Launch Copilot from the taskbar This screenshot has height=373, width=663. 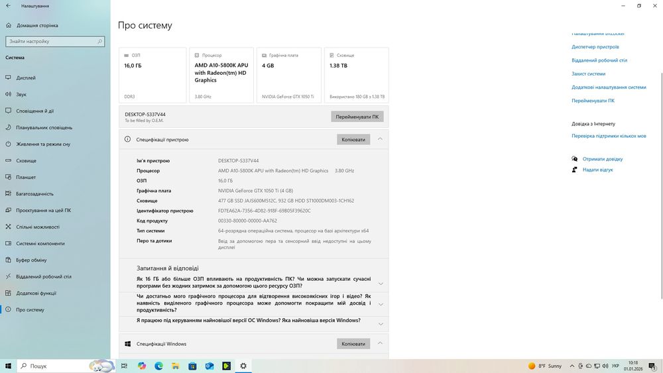pyautogui.click(x=142, y=366)
